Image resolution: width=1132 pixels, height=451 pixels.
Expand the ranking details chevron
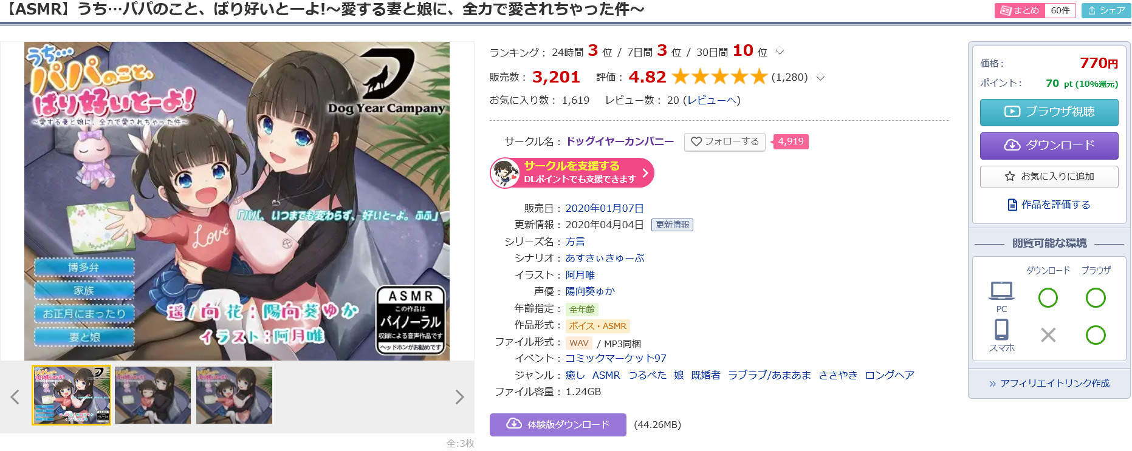click(x=780, y=52)
